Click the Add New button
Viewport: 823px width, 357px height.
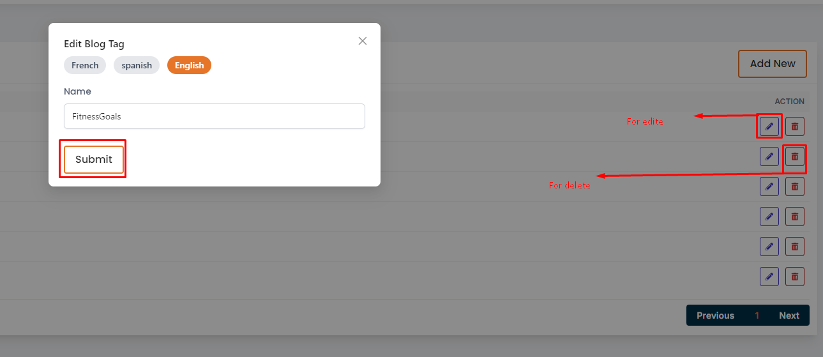point(773,64)
